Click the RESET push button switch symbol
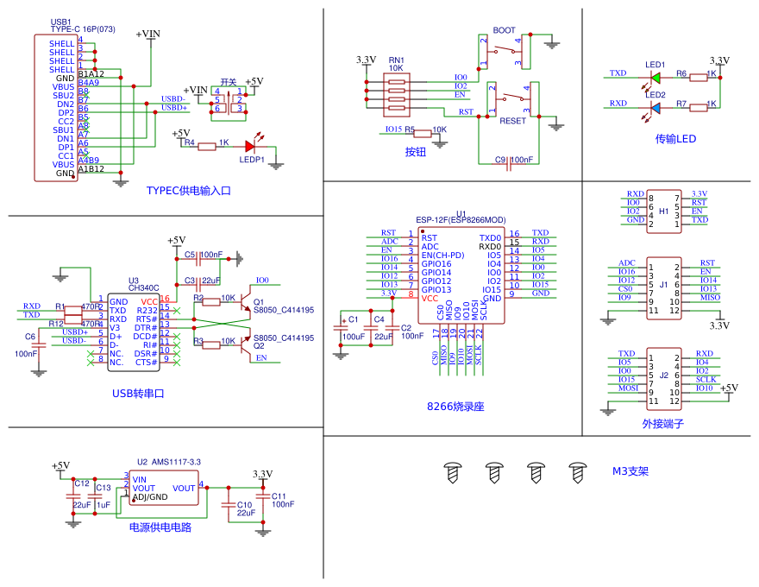 pos(512,99)
